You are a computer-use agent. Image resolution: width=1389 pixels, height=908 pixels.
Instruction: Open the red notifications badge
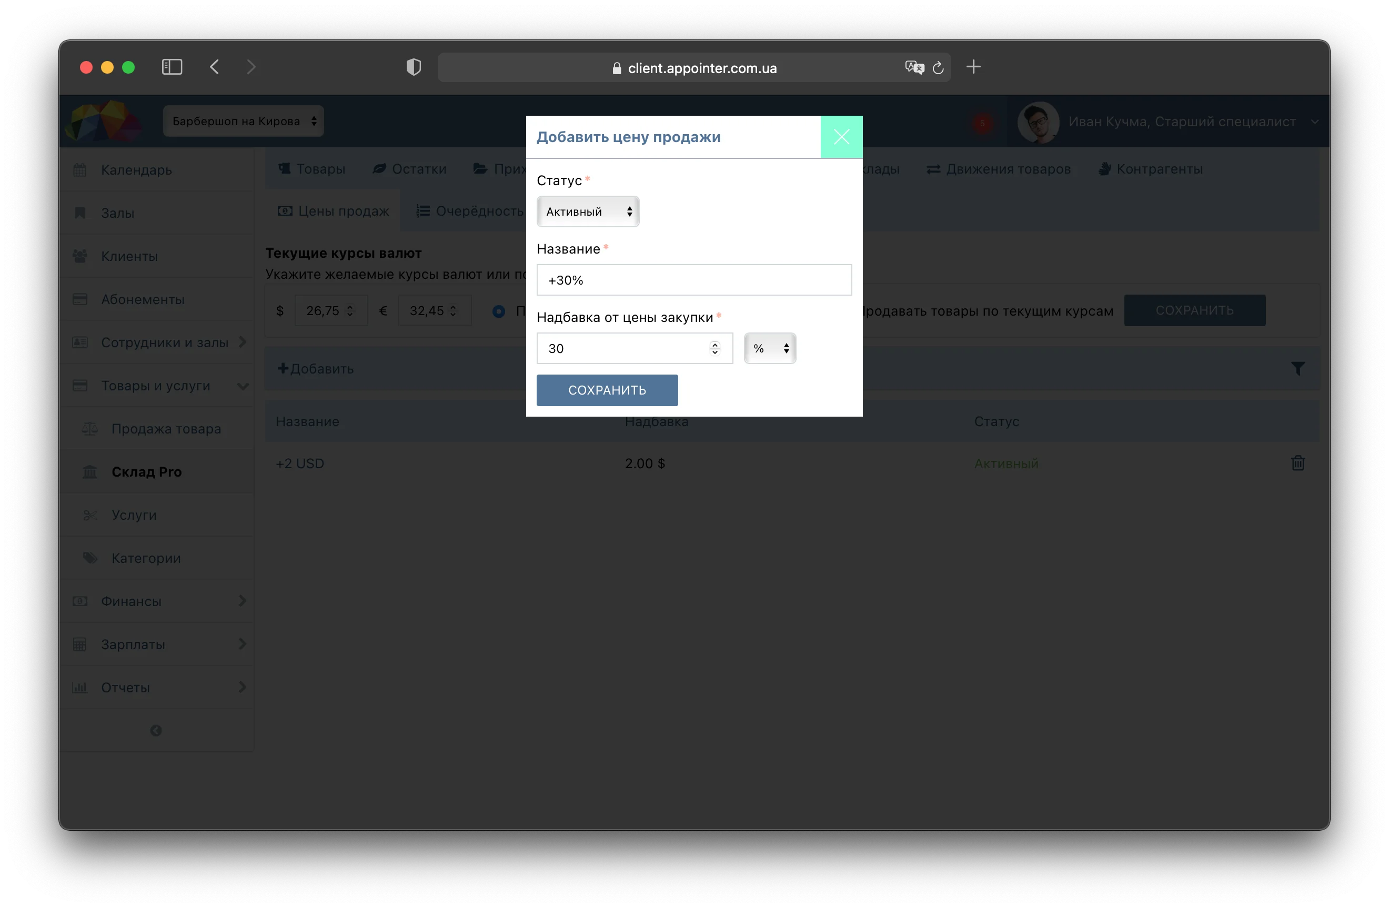click(x=982, y=123)
